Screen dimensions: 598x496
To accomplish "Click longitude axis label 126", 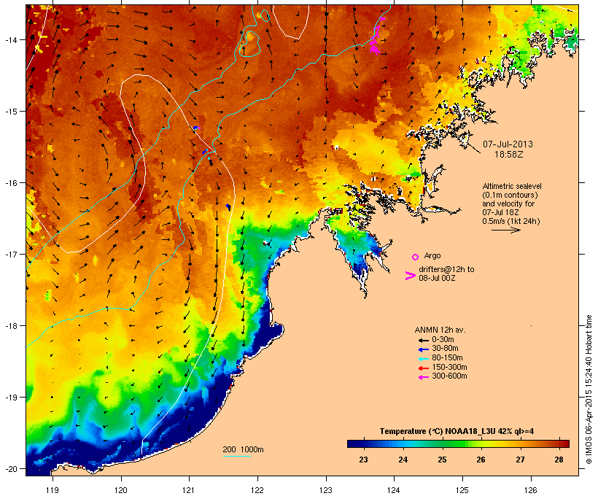I will [x=531, y=490].
